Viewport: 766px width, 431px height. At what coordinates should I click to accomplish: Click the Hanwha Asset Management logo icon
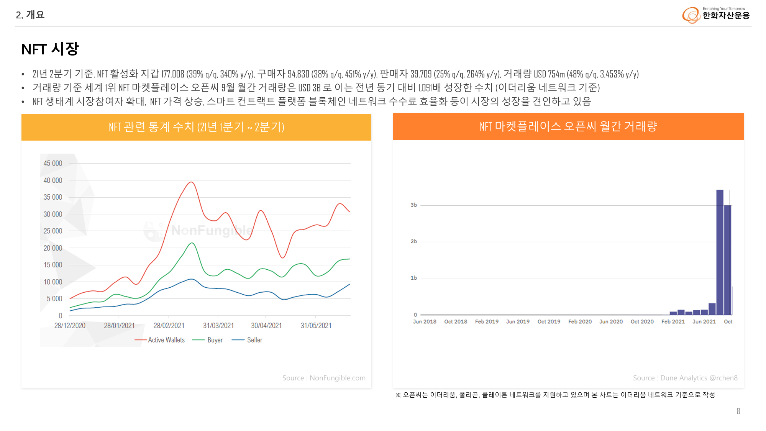pyautogui.click(x=691, y=15)
